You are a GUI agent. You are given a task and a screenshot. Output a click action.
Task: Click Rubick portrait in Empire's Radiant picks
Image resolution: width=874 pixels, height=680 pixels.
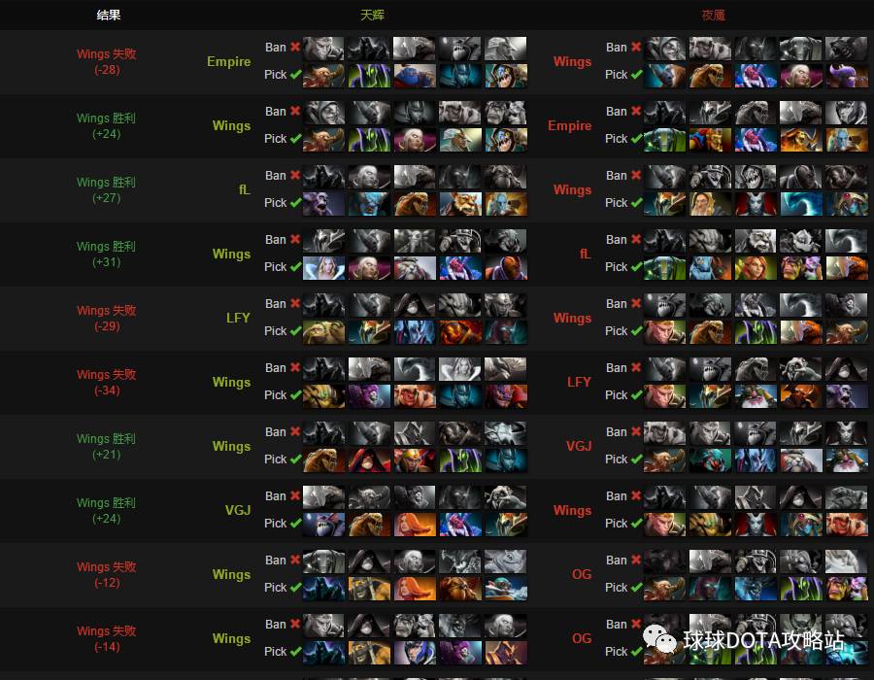click(x=369, y=76)
